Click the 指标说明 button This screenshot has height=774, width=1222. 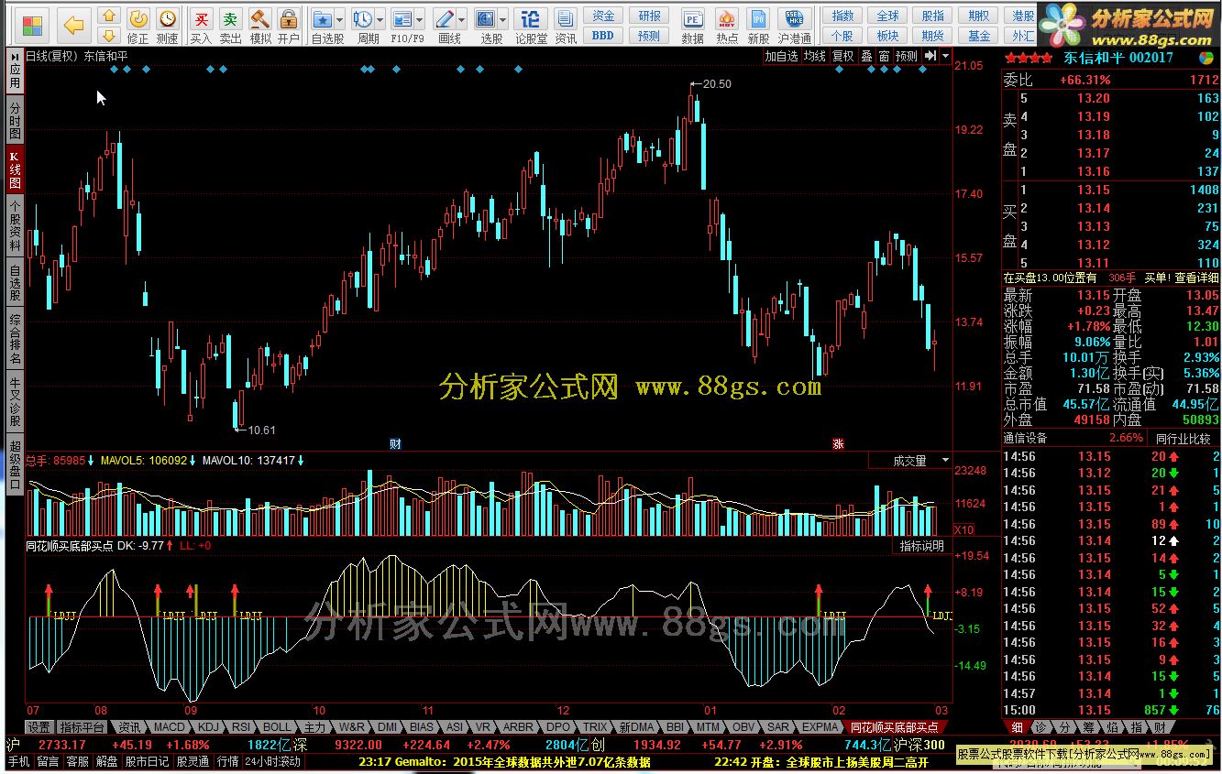tap(921, 546)
